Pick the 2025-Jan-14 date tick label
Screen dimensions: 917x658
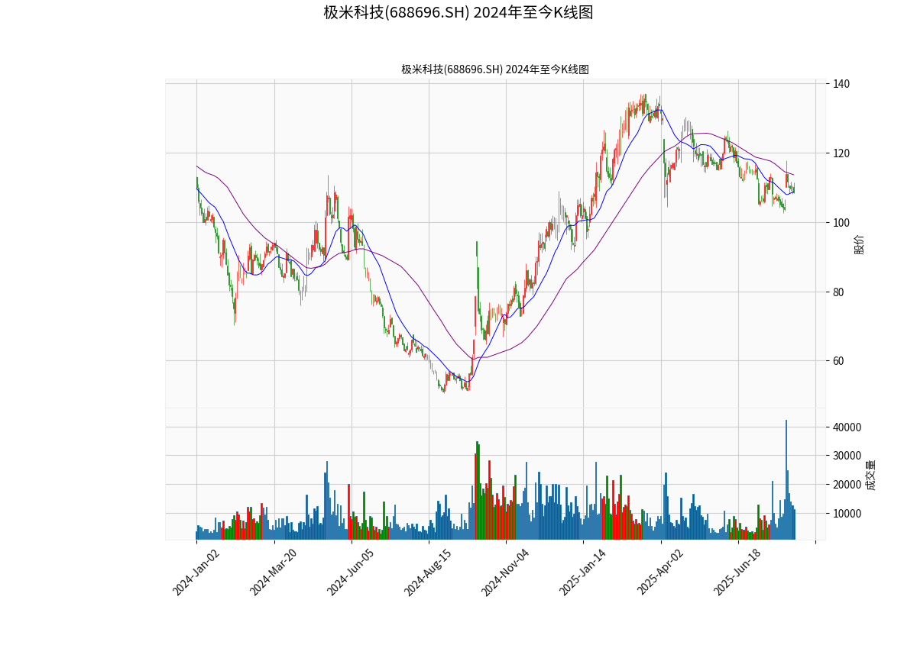(x=582, y=572)
